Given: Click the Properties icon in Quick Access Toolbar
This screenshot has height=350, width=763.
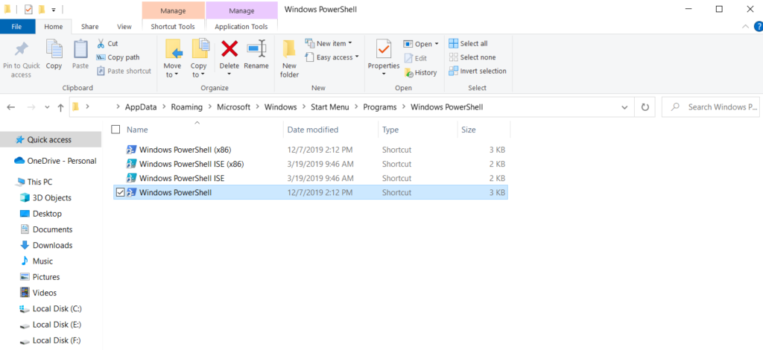Looking at the screenshot, I should 28,9.
